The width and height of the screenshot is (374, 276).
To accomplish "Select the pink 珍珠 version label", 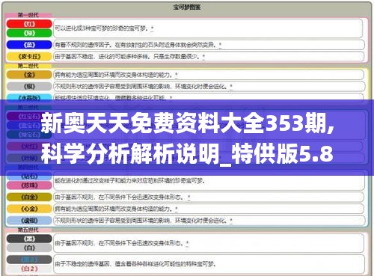I will pos(29,185).
